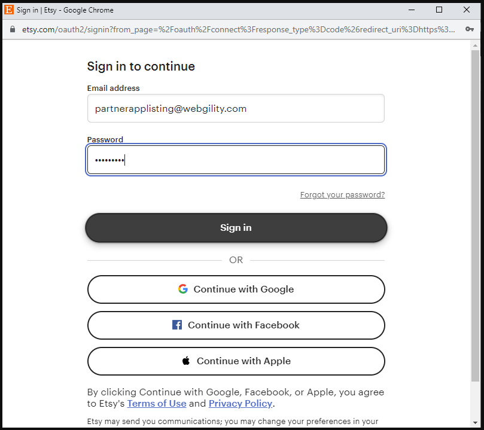Click inside the Password field
The image size is (484, 430).
236,160
